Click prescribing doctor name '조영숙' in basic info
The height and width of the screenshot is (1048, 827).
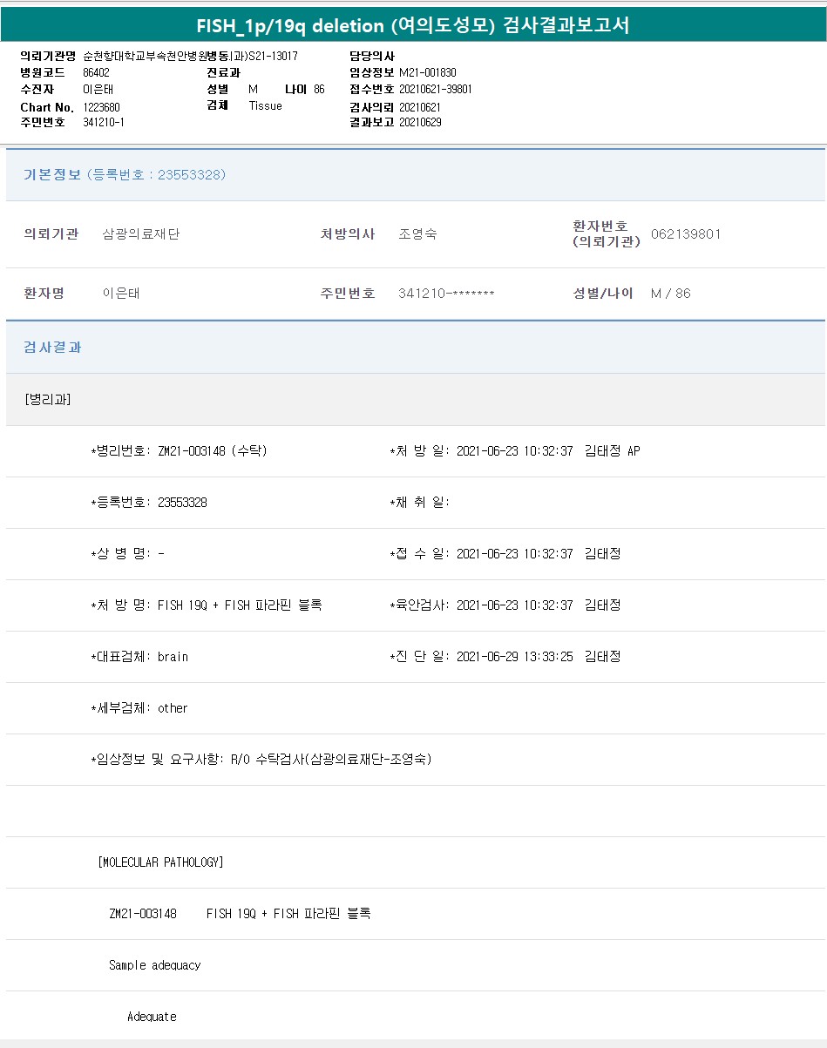[x=417, y=234]
